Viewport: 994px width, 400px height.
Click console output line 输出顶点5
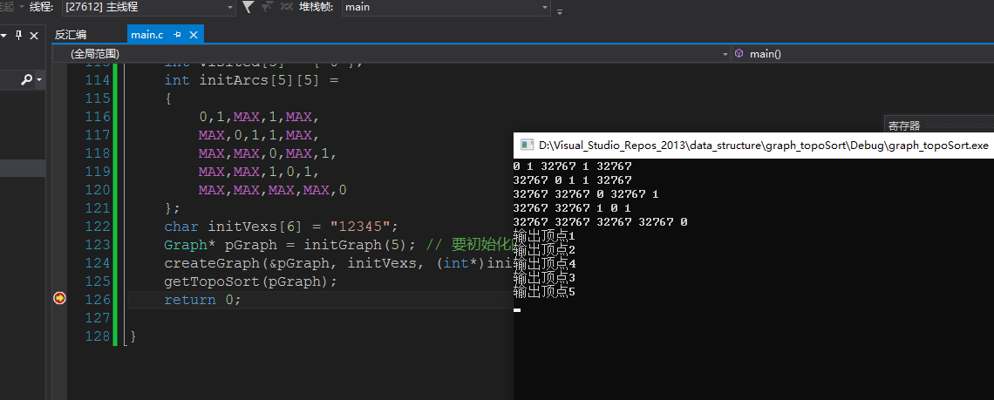coord(545,292)
